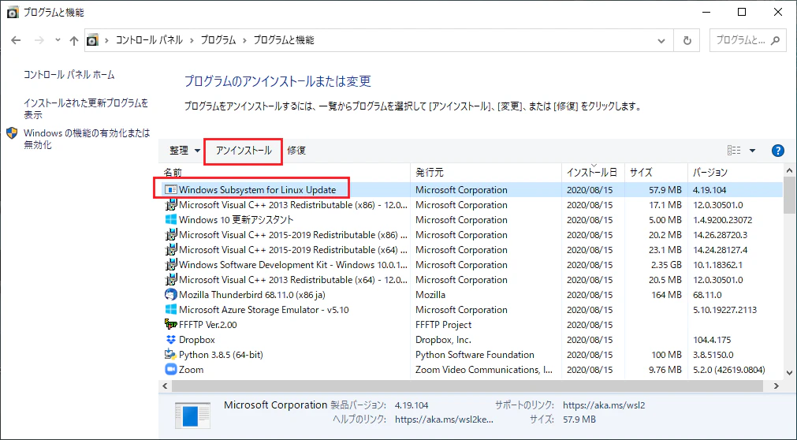The height and width of the screenshot is (440, 797).
Task: Click the Back navigation arrow
Action: [16, 40]
